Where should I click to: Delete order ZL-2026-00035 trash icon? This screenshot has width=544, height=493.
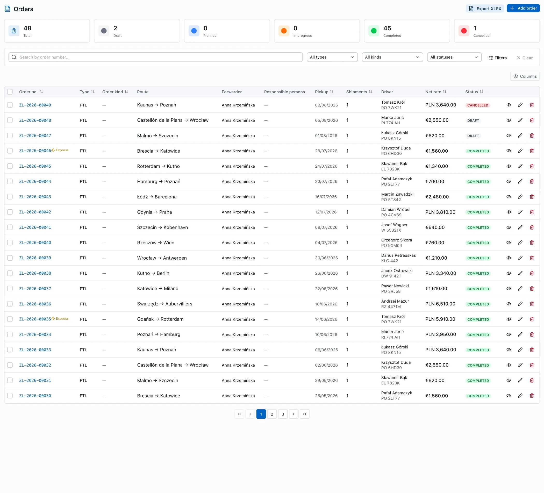tap(532, 319)
